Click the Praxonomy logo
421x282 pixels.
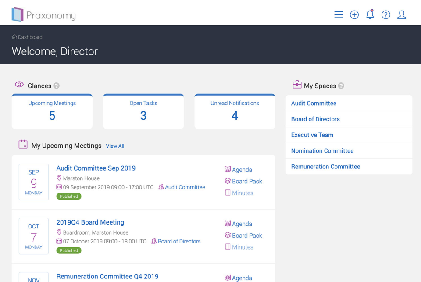point(43,14)
